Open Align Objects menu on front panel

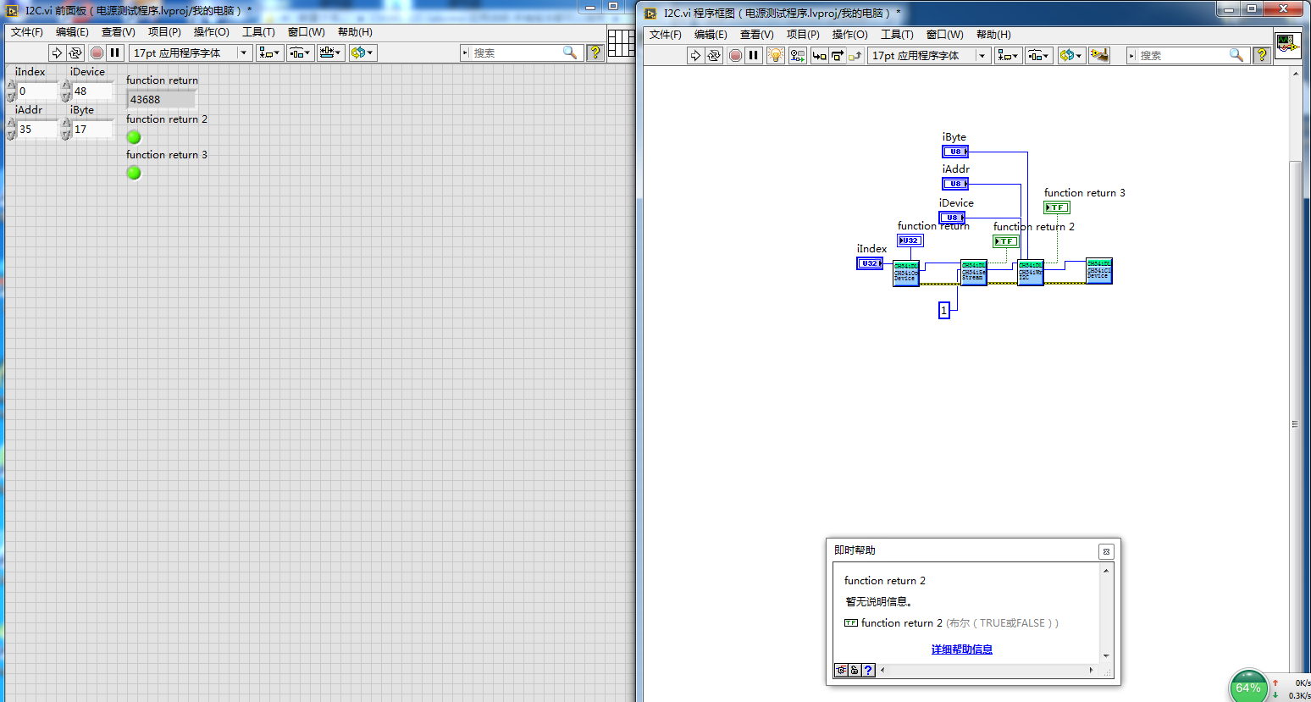pyautogui.click(x=269, y=53)
